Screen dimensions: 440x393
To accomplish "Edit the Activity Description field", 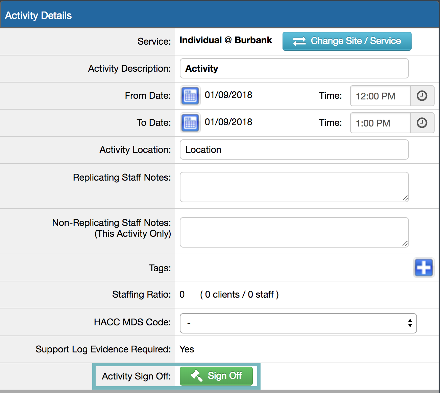I will click(294, 68).
